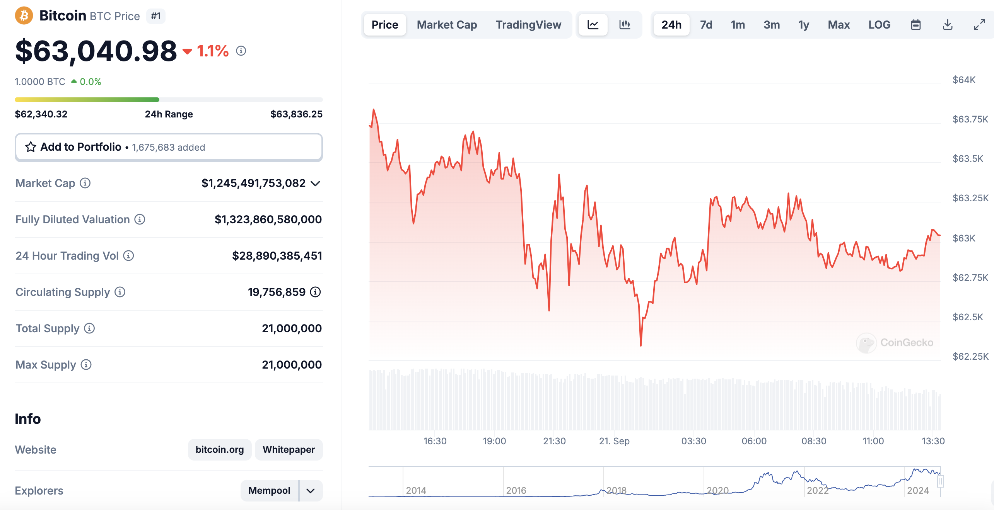Switch to bar chart view
Screen dimensions: 994x510
(x=623, y=24)
